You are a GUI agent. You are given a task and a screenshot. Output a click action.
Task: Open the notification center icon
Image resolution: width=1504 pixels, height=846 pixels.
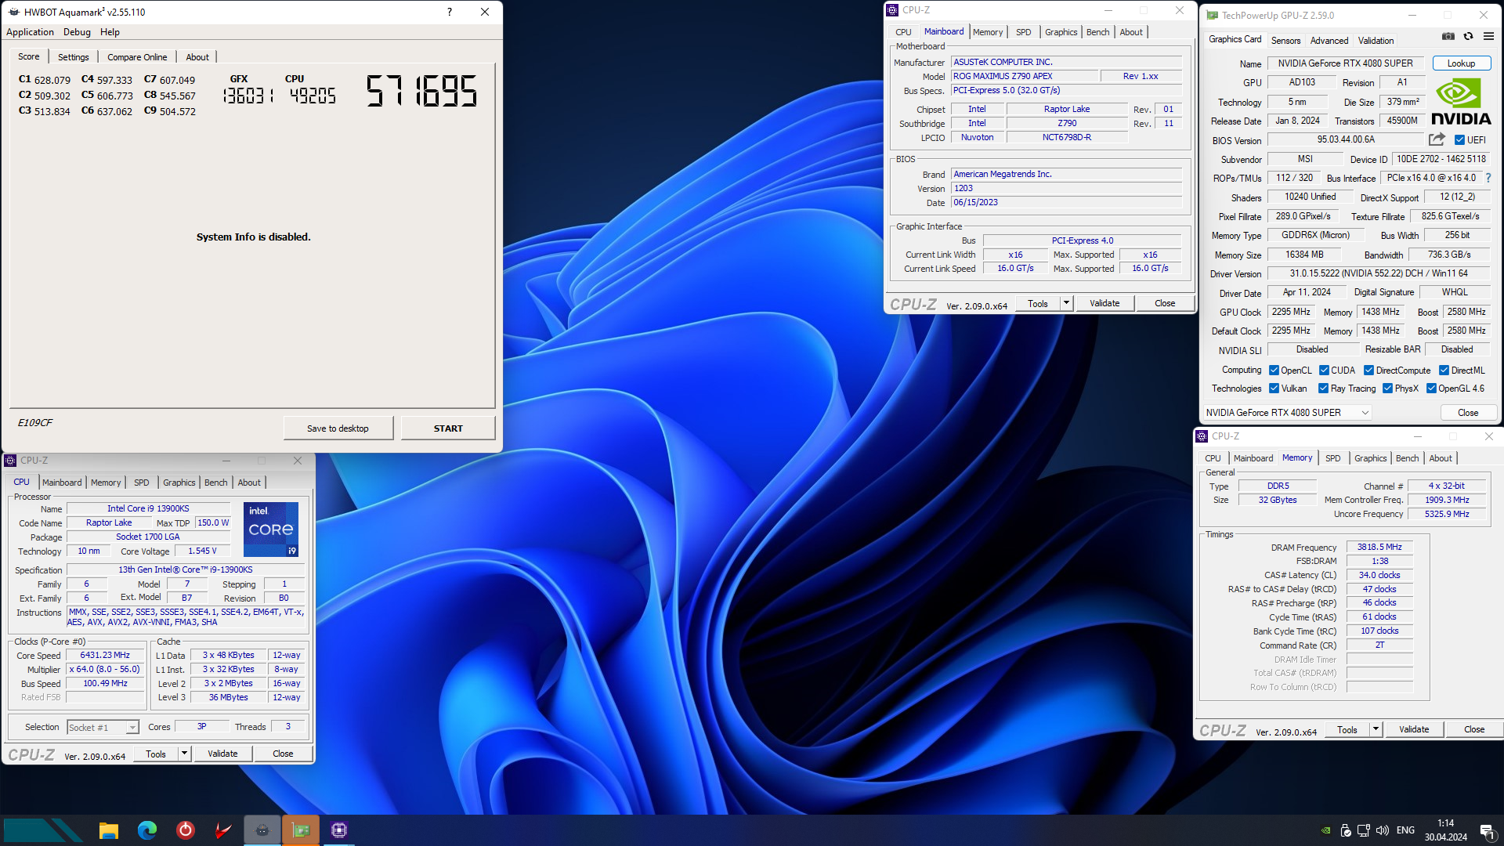click(x=1486, y=830)
